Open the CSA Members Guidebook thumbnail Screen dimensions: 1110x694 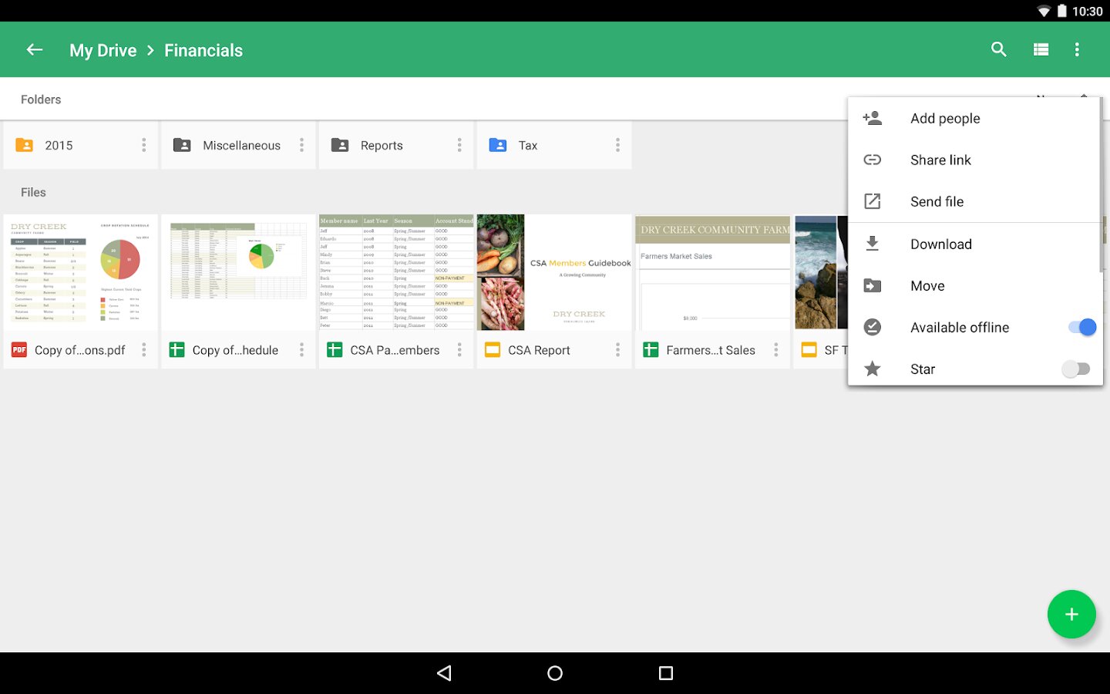(554, 272)
